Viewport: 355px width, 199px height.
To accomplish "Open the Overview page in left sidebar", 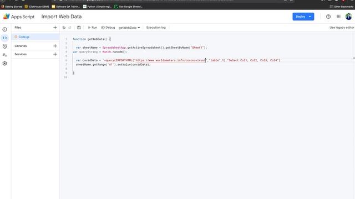I will coord(4,29).
